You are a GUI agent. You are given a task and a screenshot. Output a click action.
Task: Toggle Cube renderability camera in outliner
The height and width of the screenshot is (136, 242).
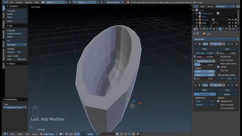[236, 23]
